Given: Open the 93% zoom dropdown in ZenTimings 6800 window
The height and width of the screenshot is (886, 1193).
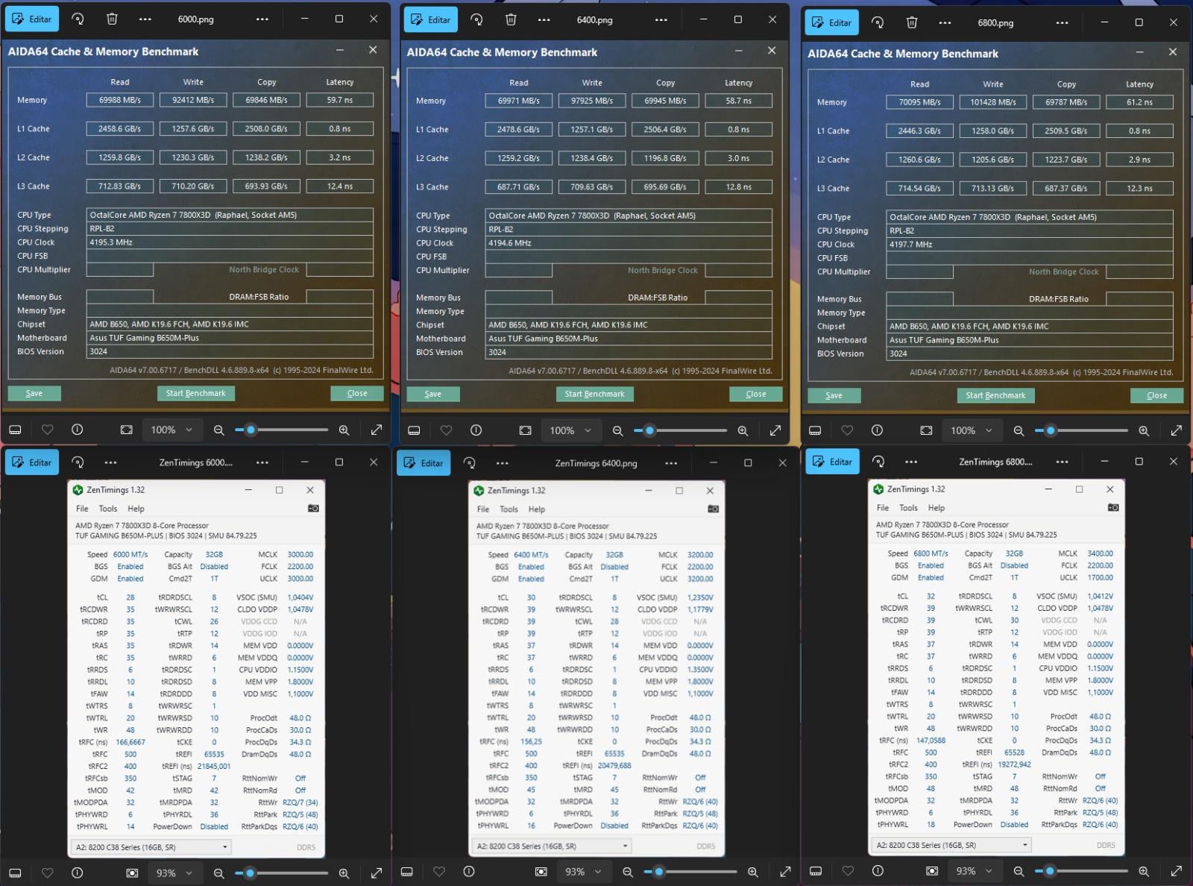Looking at the screenshot, I should [974, 871].
